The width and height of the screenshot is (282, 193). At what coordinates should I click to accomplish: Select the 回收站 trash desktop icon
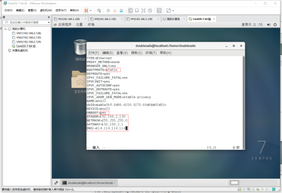[x=80, y=50]
